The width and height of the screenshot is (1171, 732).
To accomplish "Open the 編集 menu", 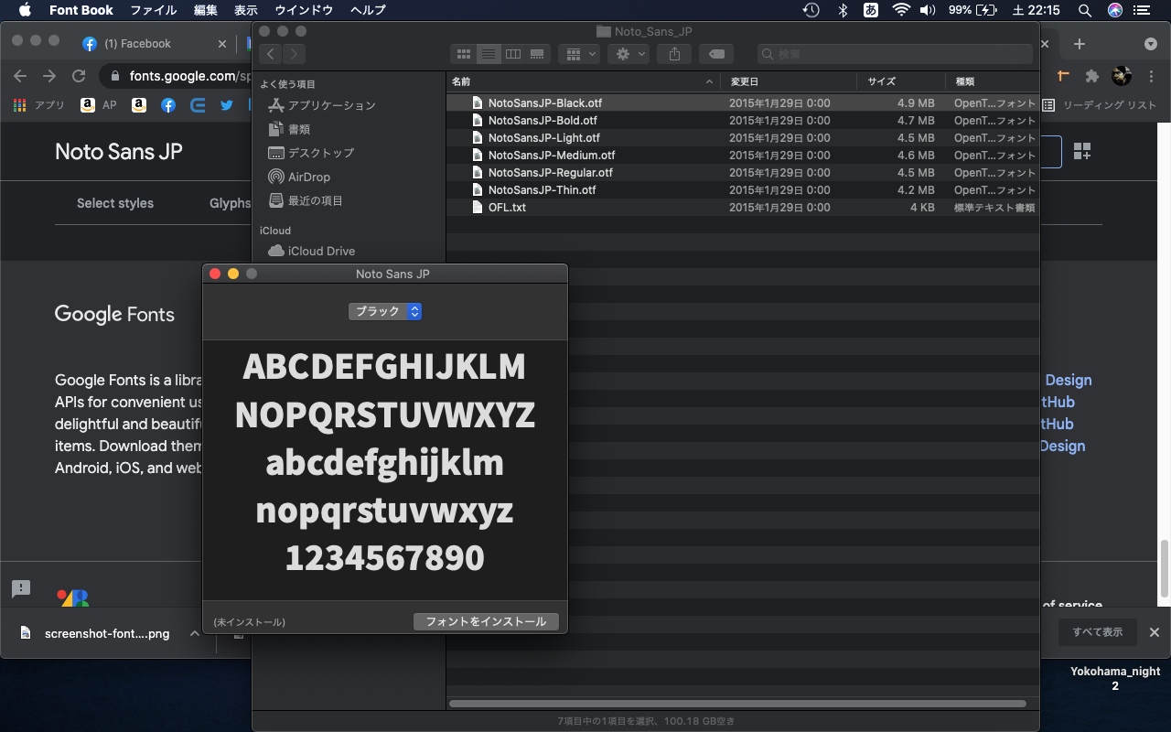I will coord(206,10).
